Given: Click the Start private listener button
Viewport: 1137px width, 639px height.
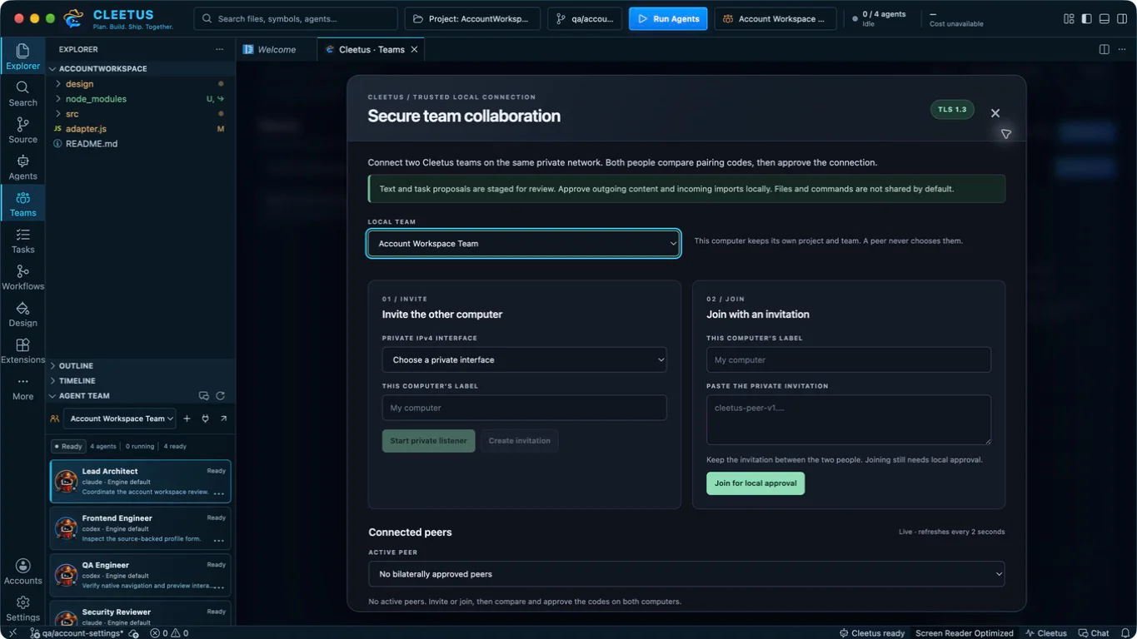Looking at the screenshot, I should click(x=428, y=441).
